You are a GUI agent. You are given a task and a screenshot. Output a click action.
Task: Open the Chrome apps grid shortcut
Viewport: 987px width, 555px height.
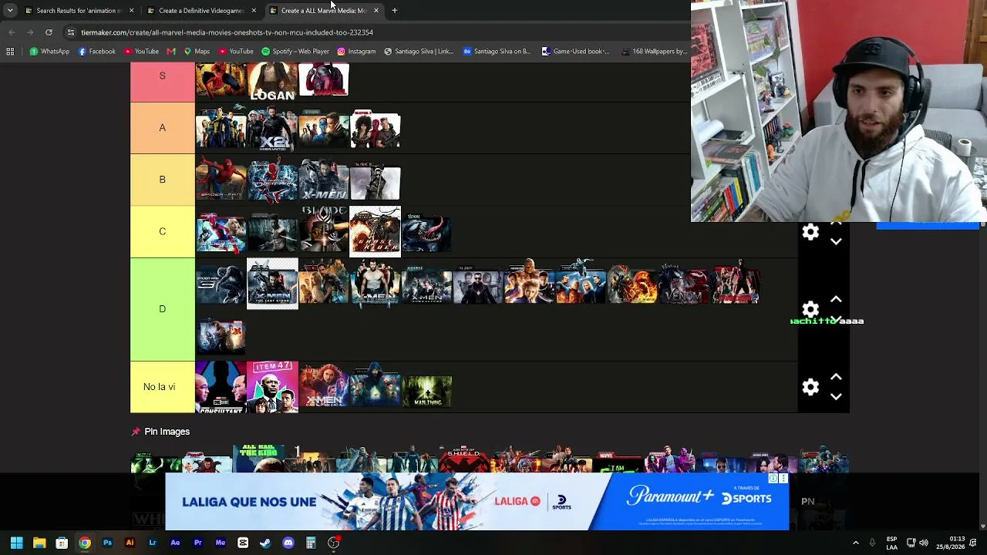10,52
